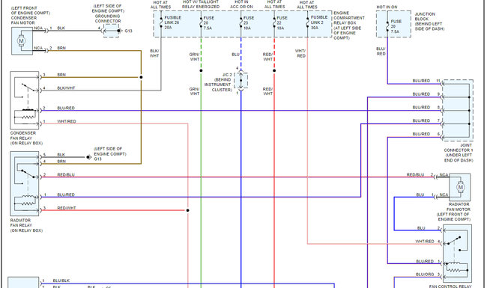The image size is (487, 288).
Task: Click the splice dot on the dashed RED/WHT wire
Action: [274, 70]
